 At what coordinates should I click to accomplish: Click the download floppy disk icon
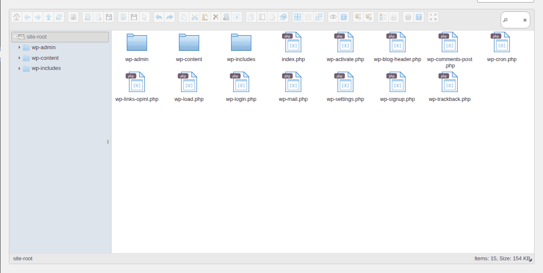(x=134, y=17)
